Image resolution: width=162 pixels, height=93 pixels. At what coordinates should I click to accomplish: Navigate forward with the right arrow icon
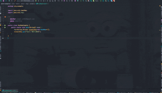point(12,1)
